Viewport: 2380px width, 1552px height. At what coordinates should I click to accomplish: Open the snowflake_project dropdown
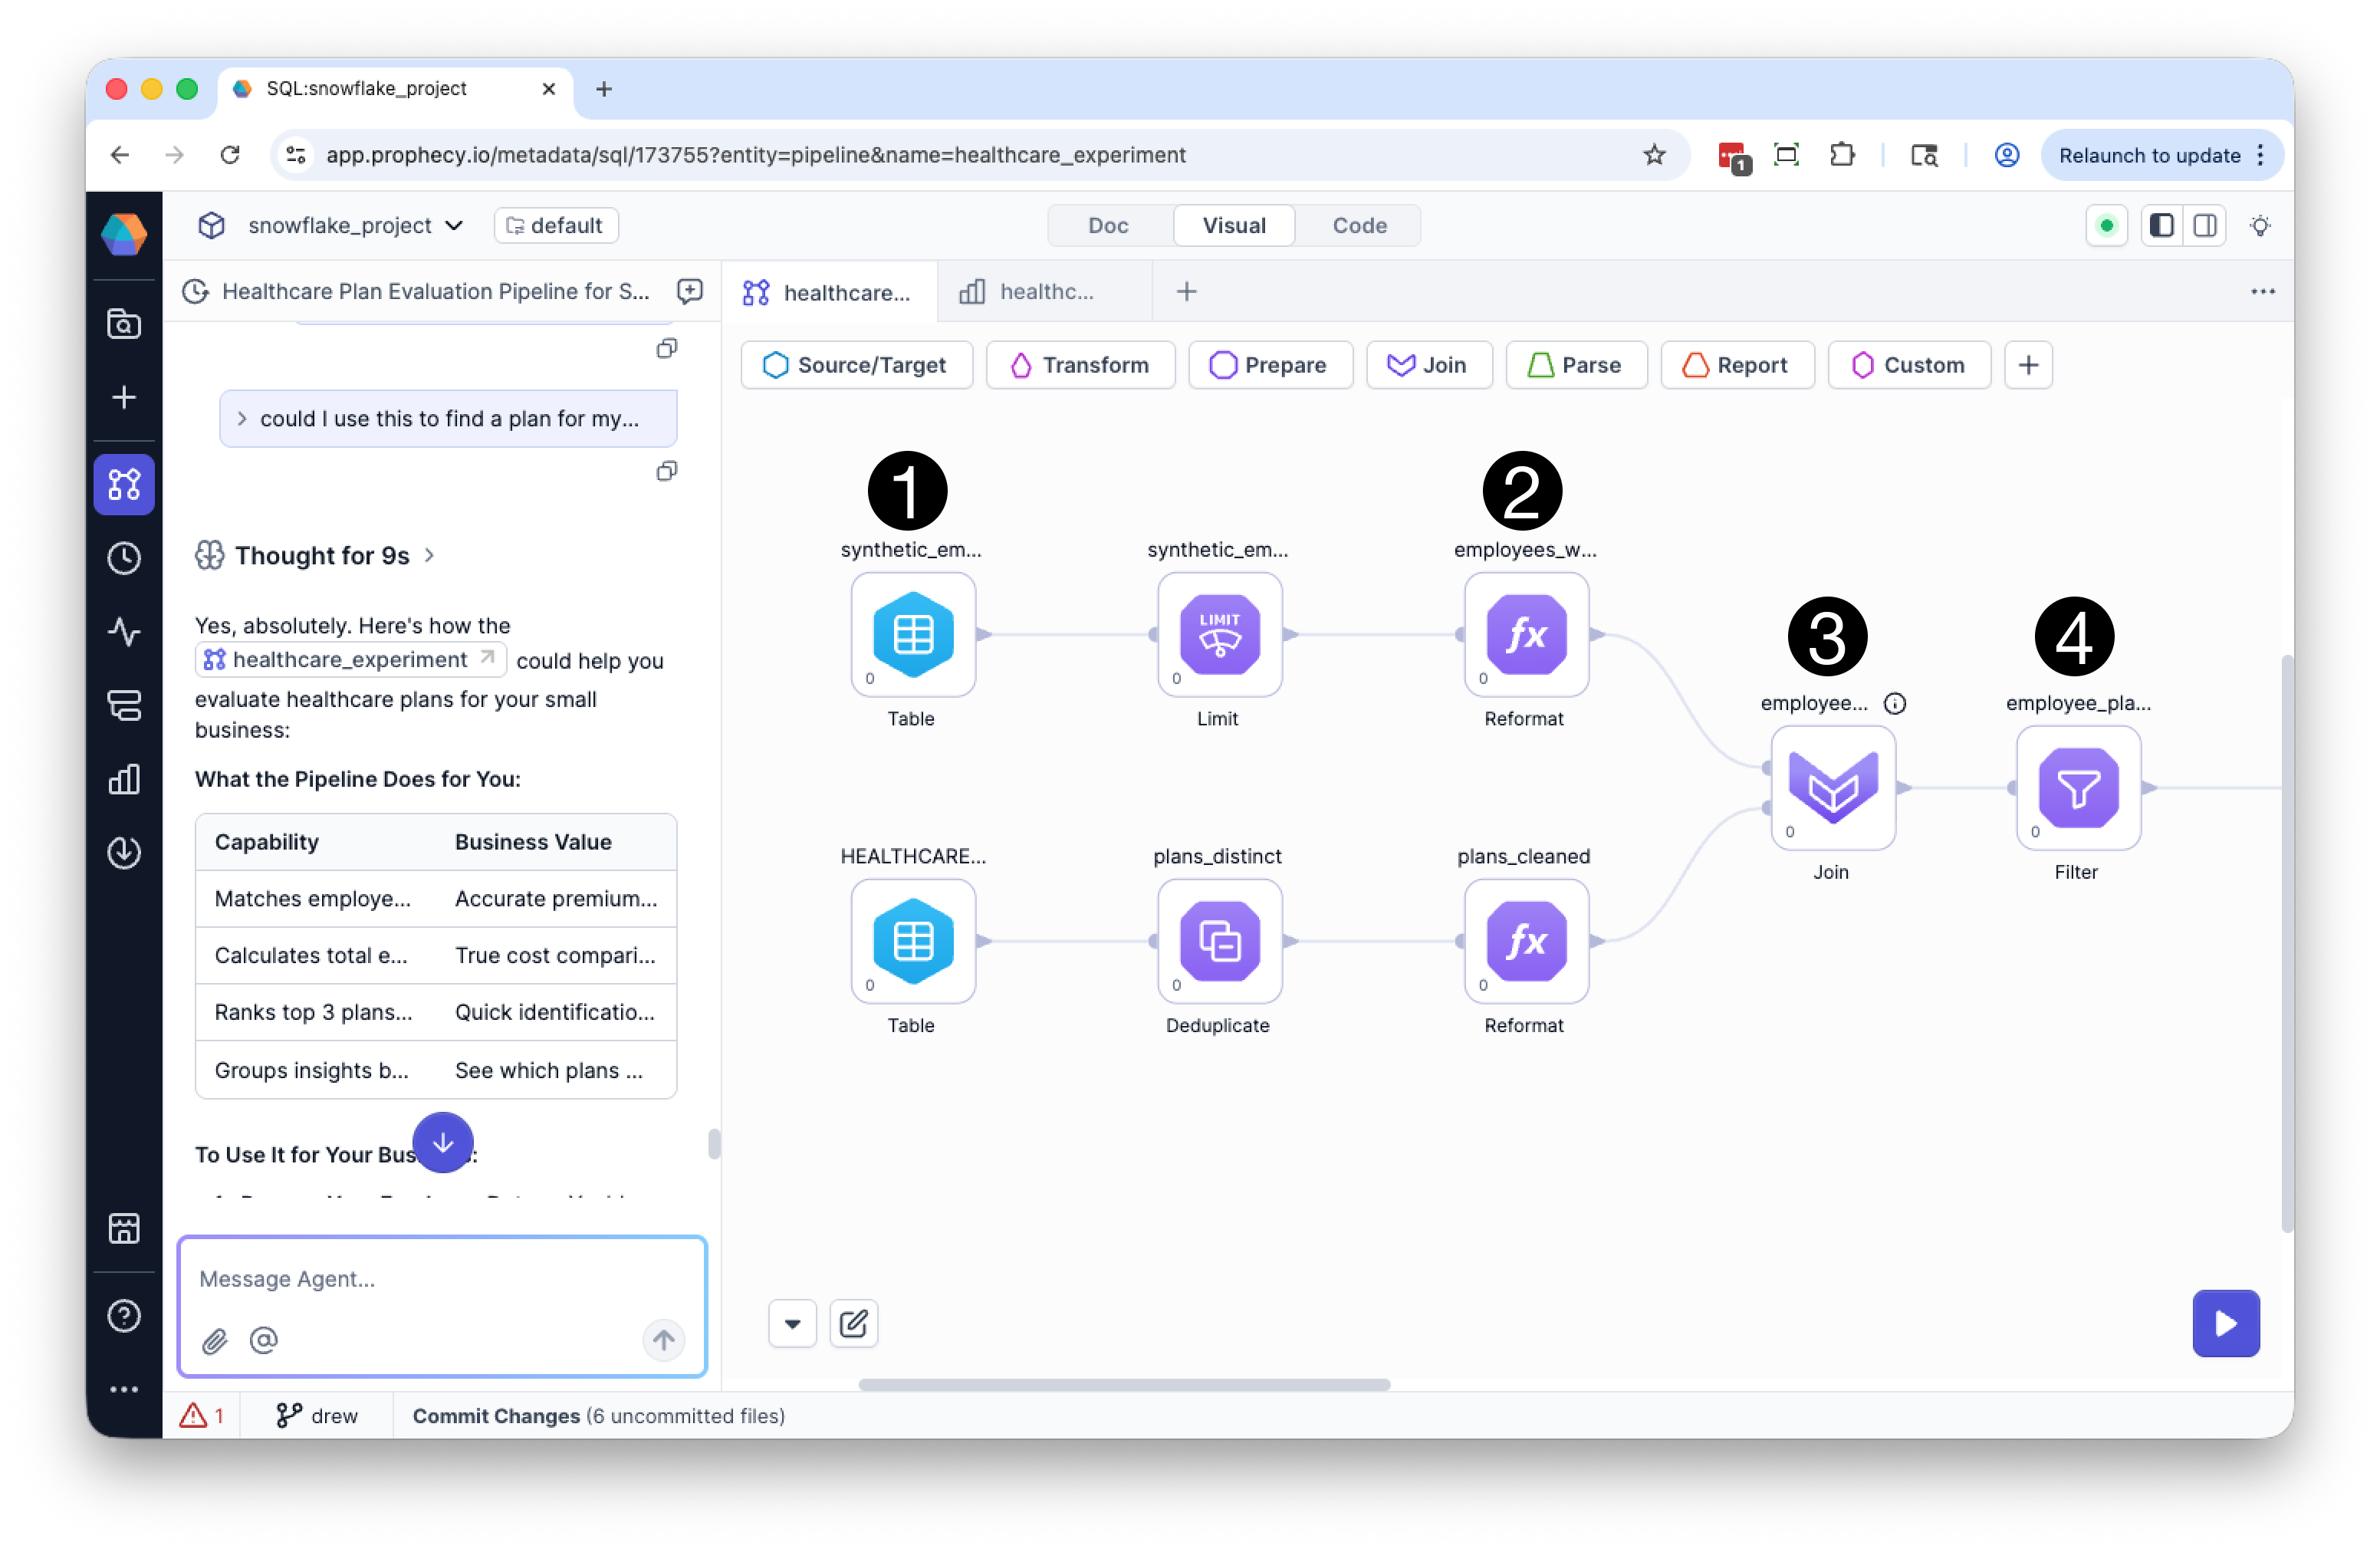click(x=354, y=226)
